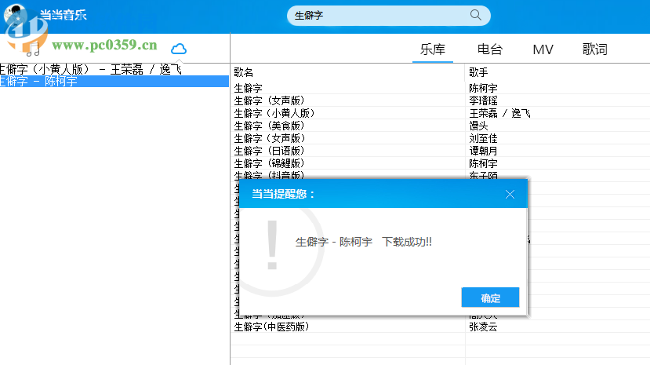Click singer 李瑨瑶
This screenshot has width=650, height=365.
483,100
